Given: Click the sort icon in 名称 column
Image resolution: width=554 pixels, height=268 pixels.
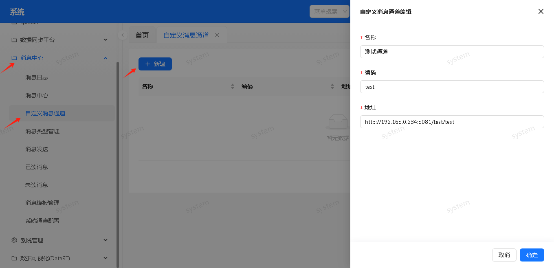Looking at the screenshot, I should (x=233, y=86).
